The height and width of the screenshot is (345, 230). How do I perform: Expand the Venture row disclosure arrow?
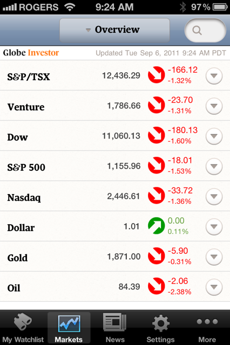pos(214,106)
